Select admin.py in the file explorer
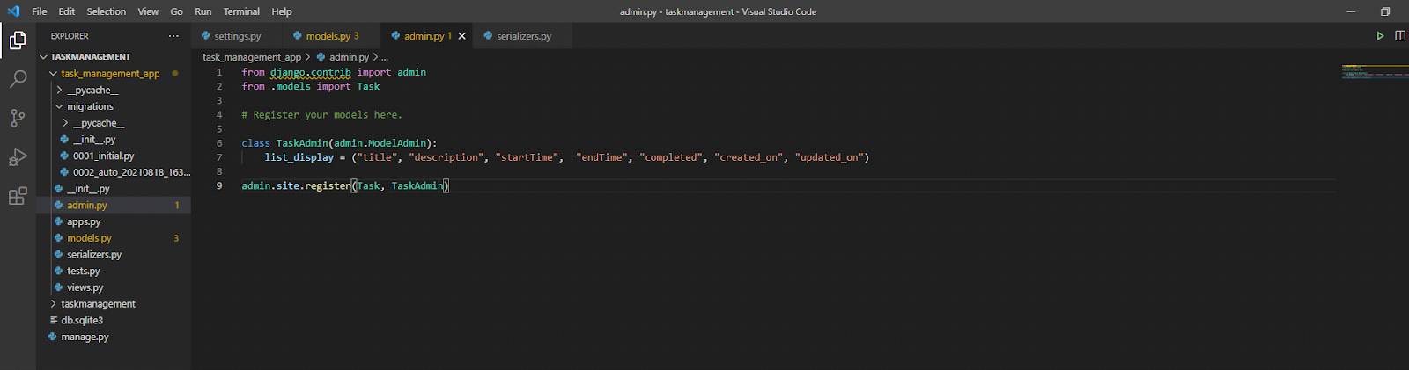 click(113, 206)
